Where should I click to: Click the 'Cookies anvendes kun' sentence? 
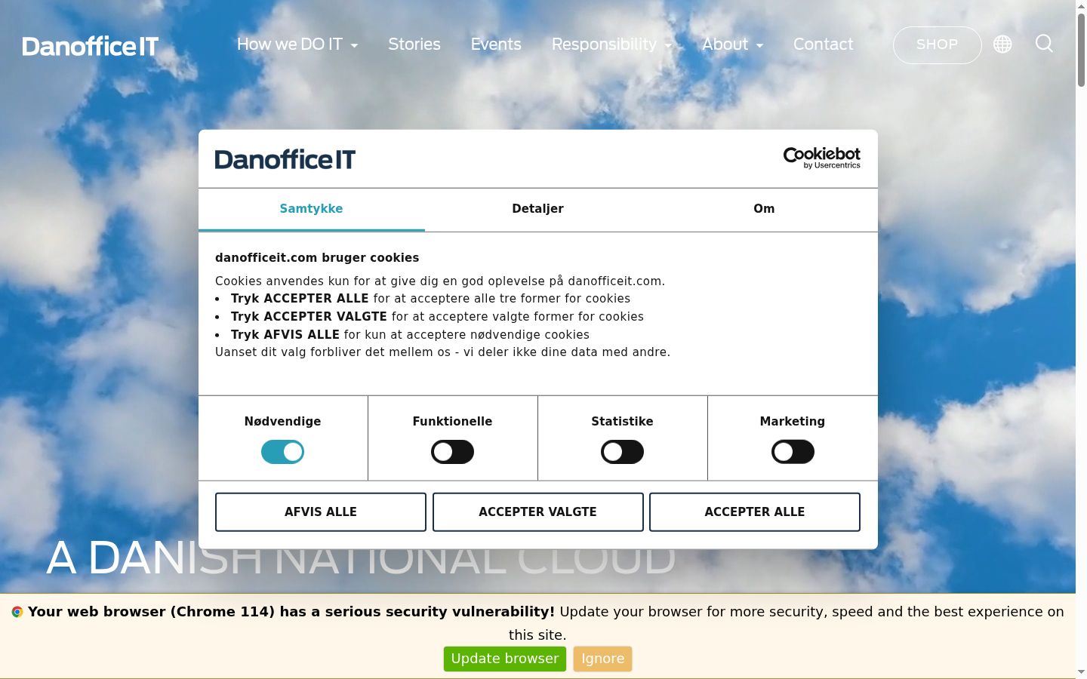point(440,281)
